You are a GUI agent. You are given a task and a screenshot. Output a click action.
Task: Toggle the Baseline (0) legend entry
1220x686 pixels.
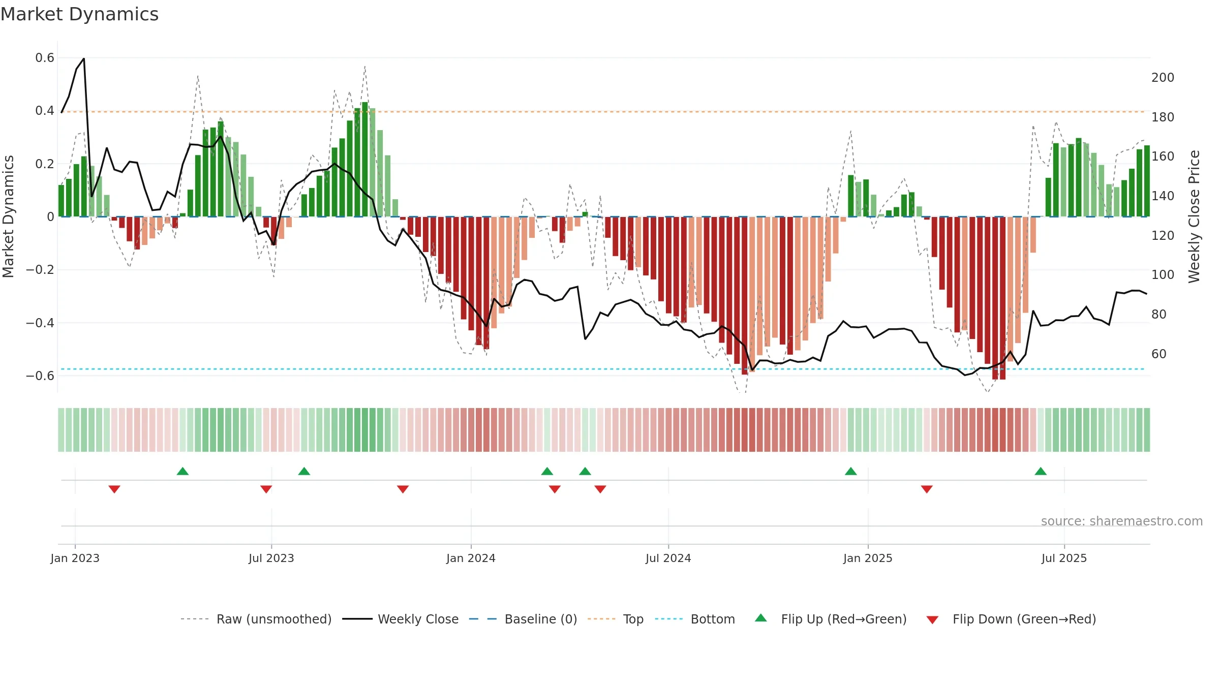coord(523,619)
